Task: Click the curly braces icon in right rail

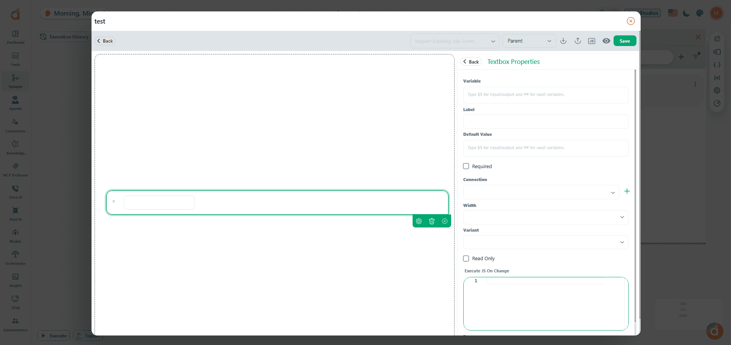Action: (x=717, y=65)
